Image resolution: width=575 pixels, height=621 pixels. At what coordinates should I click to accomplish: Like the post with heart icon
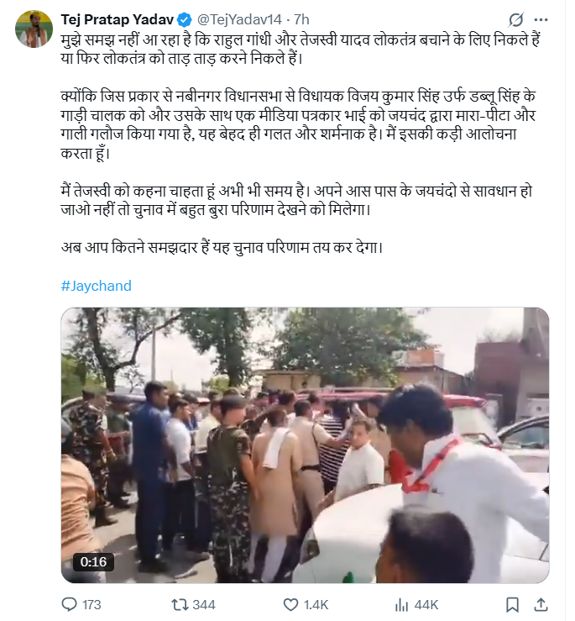tap(291, 605)
